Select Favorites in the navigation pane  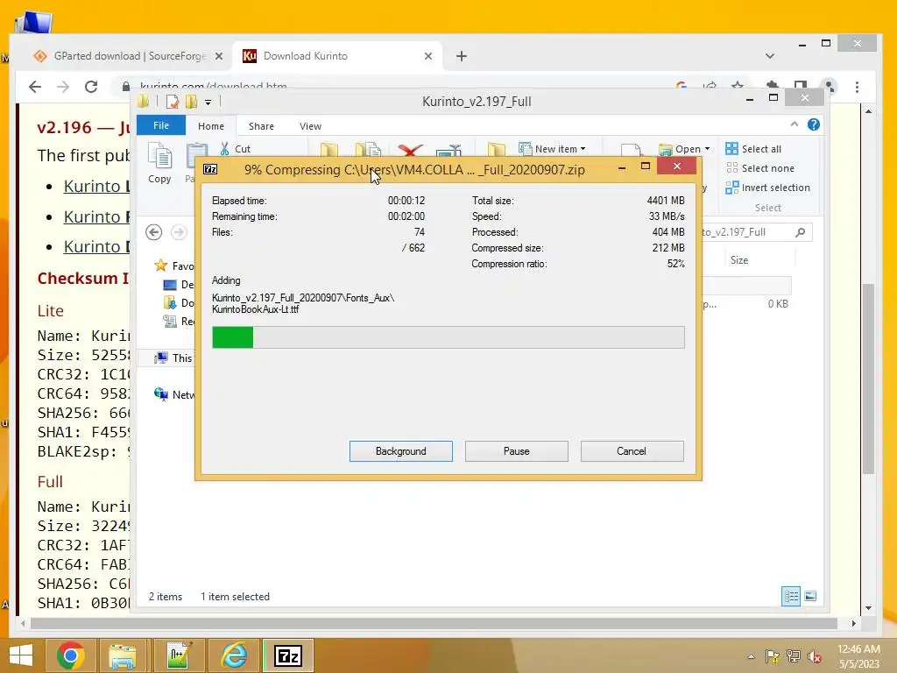point(174,266)
